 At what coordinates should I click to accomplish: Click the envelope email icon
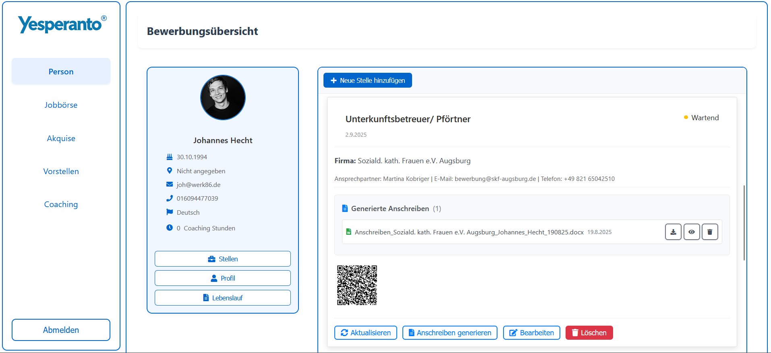point(170,185)
